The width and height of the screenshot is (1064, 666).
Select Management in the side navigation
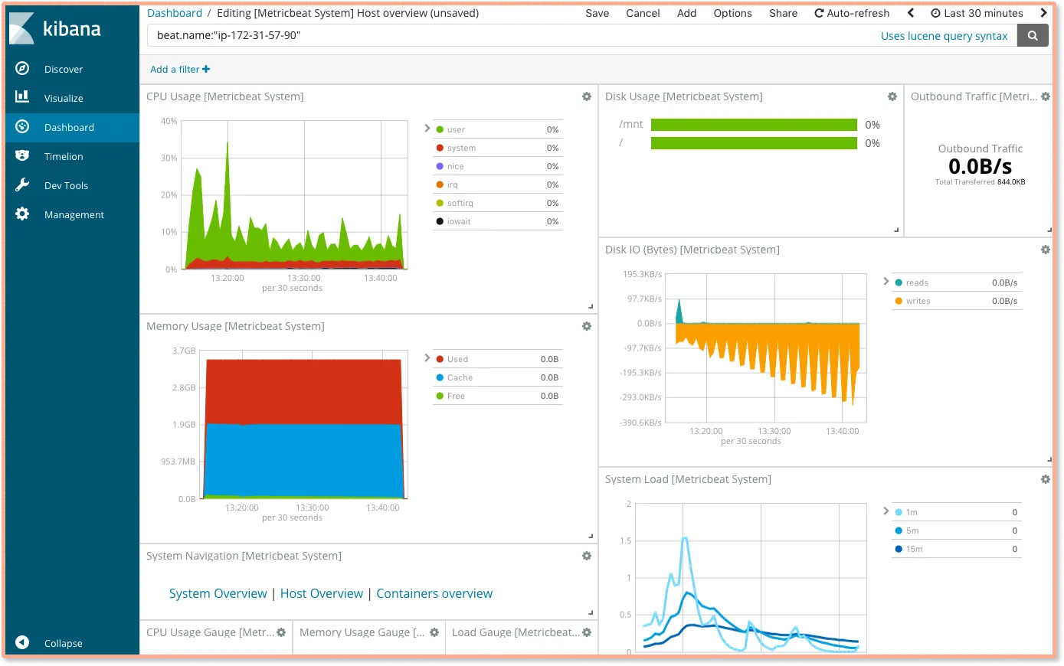74,214
